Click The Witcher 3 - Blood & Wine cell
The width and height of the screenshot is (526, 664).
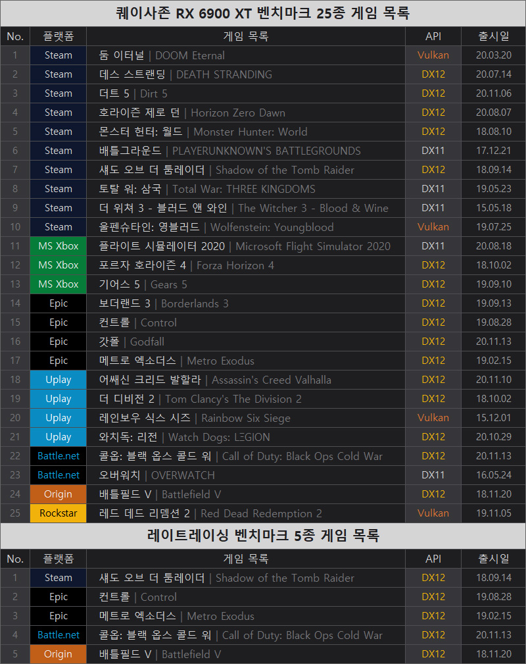pos(246,208)
